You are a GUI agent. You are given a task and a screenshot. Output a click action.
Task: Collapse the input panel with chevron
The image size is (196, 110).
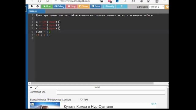tap(31, 88)
